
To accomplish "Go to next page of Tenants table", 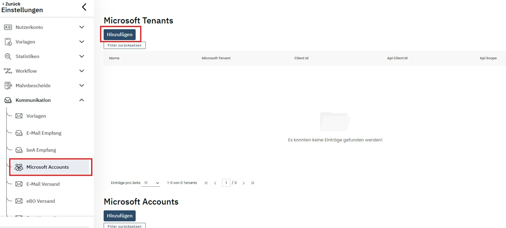I will pos(244,183).
